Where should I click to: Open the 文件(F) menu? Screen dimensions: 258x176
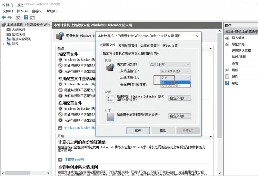point(8,11)
